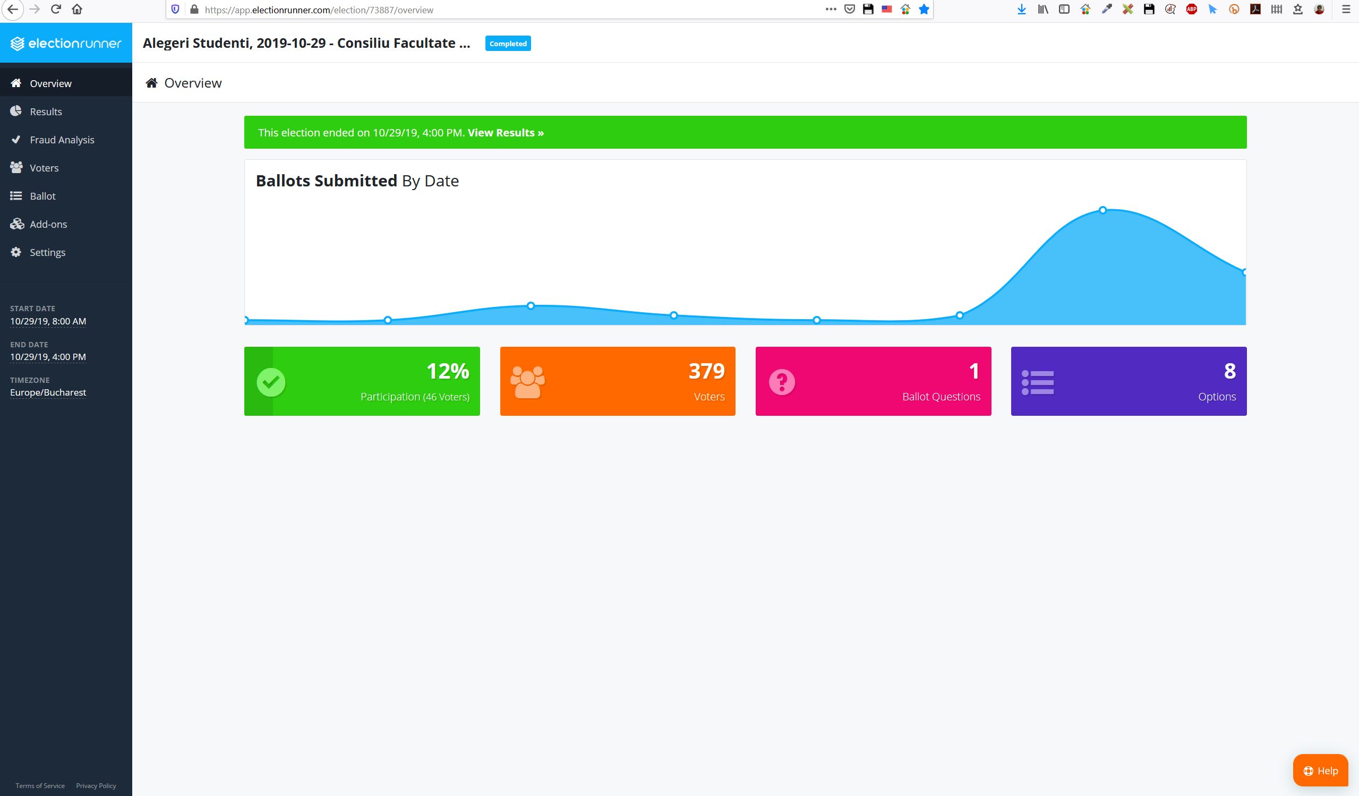Click the blue bookmark star icon
This screenshot has height=796, width=1359.
(x=924, y=9)
